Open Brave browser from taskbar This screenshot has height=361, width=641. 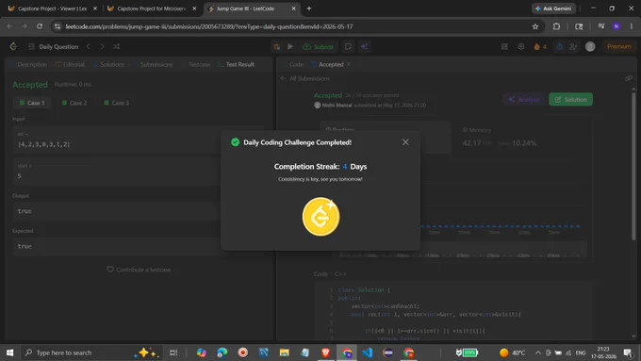pyautogui.click(x=325, y=353)
